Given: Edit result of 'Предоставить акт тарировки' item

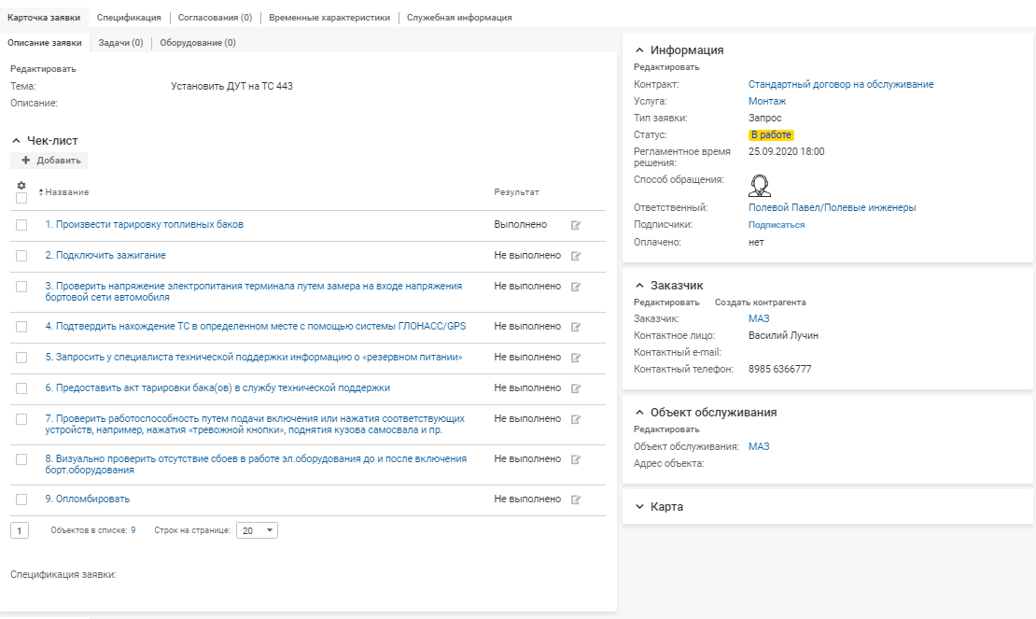Looking at the screenshot, I should tap(576, 388).
